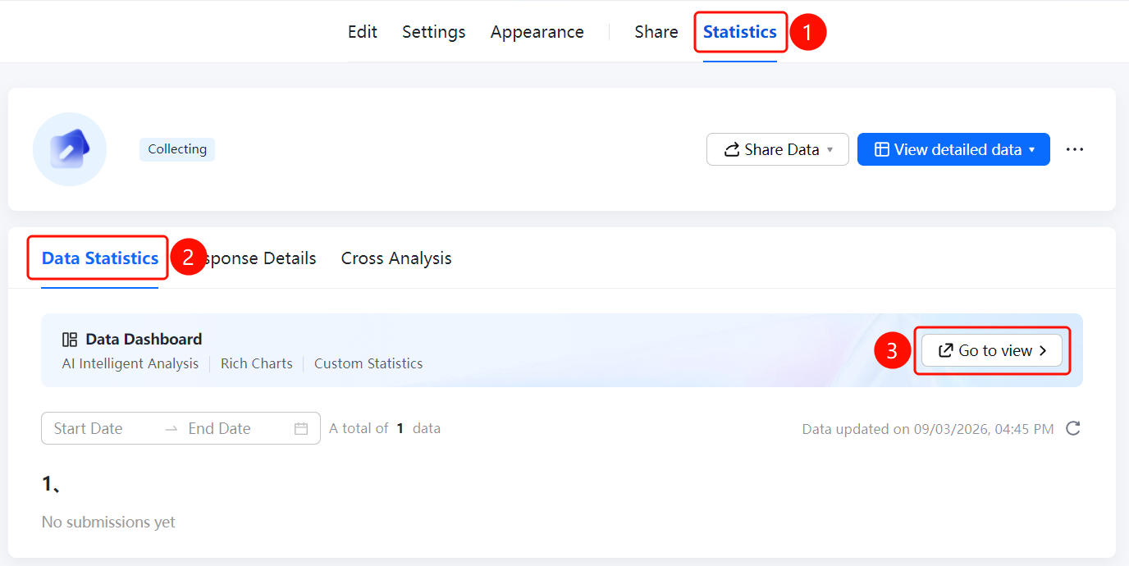Select the Statistics tab
The width and height of the screenshot is (1129, 566).
[x=740, y=32]
